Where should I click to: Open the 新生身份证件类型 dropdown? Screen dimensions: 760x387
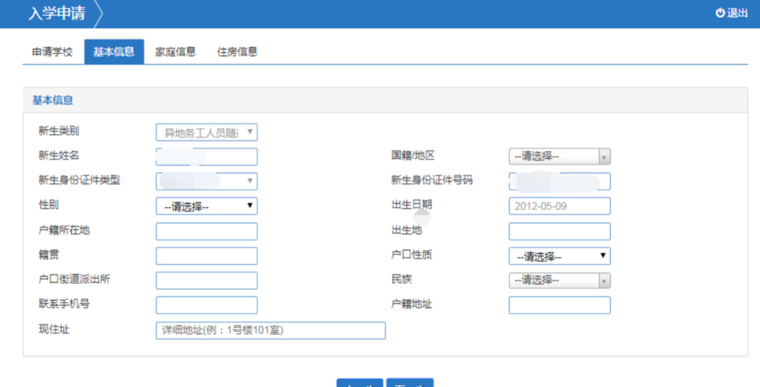pos(206,181)
